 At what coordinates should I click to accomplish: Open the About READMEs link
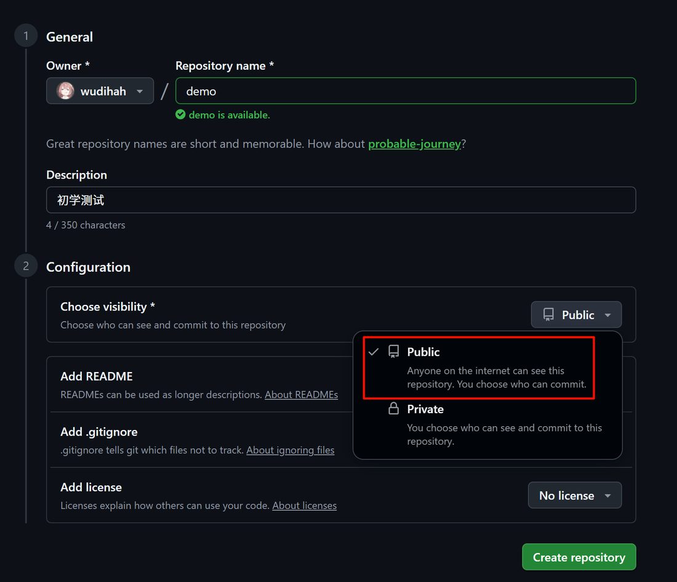pos(302,395)
